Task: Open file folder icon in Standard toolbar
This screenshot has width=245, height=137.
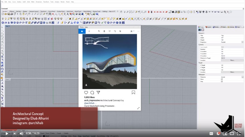Action: (x=6, y=14)
